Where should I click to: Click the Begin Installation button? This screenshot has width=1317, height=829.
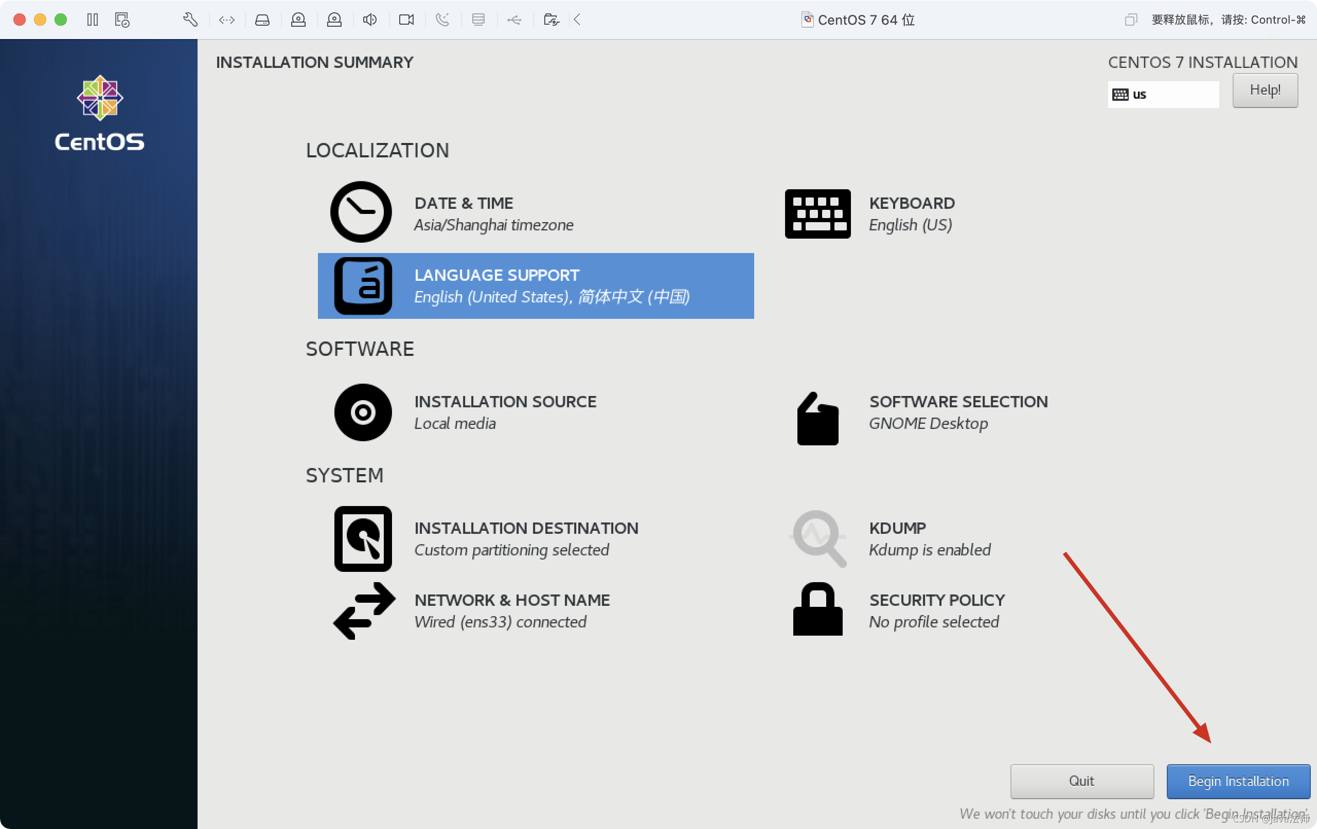coord(1238,781)
